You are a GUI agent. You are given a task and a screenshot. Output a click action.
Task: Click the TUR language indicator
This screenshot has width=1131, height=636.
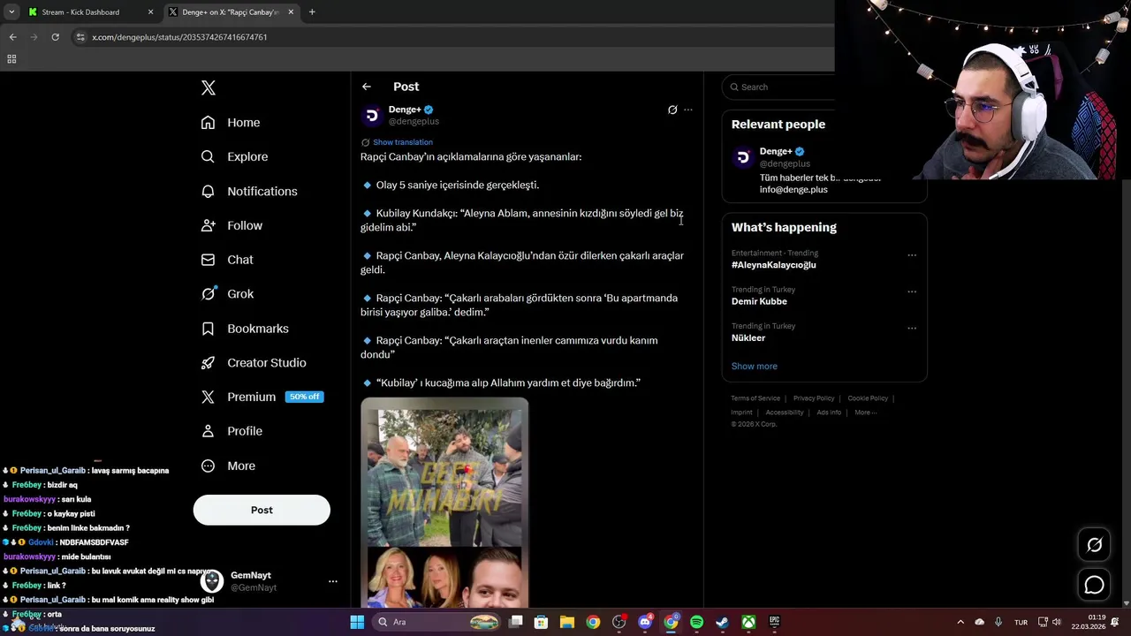1021,623
